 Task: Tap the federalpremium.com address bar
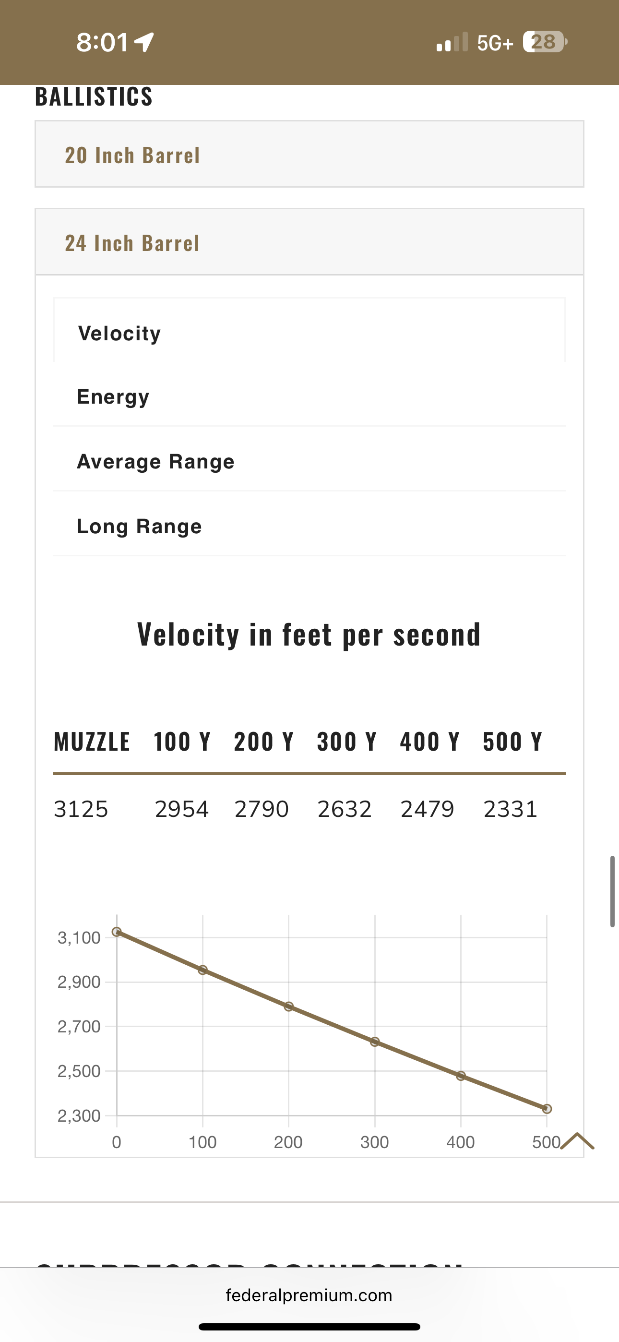[x=309, y=1295]
